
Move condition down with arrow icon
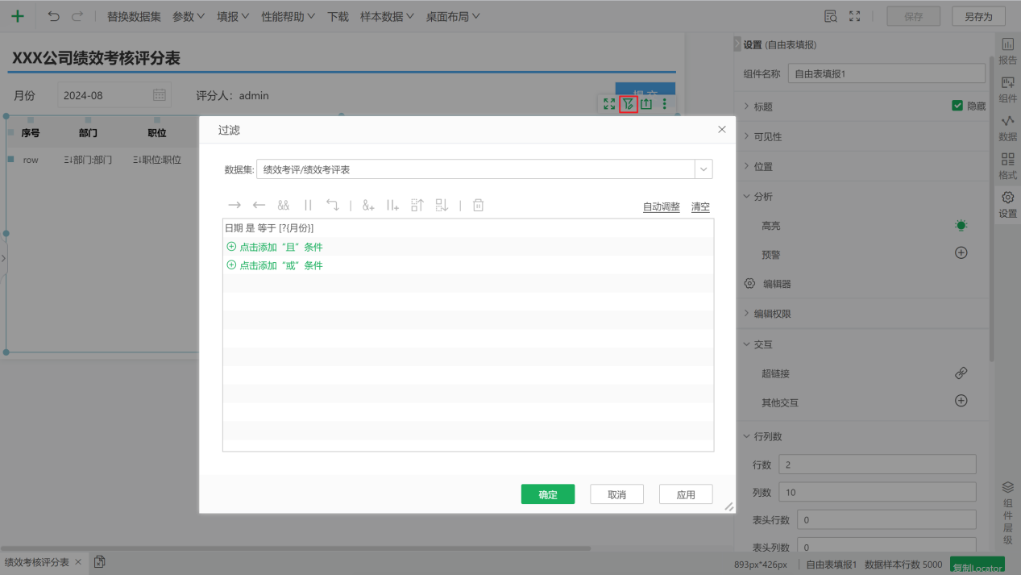[x=442, y=206]
